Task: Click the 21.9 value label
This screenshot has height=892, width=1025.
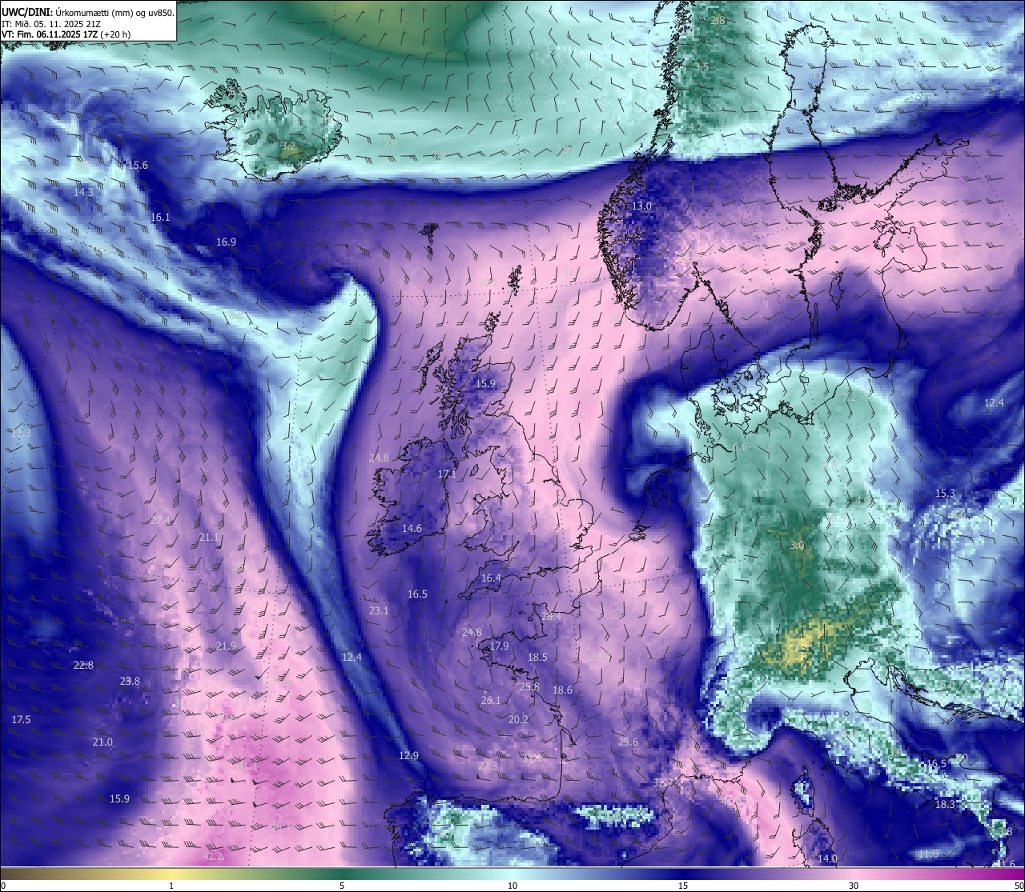Action: tap(226, 646)
